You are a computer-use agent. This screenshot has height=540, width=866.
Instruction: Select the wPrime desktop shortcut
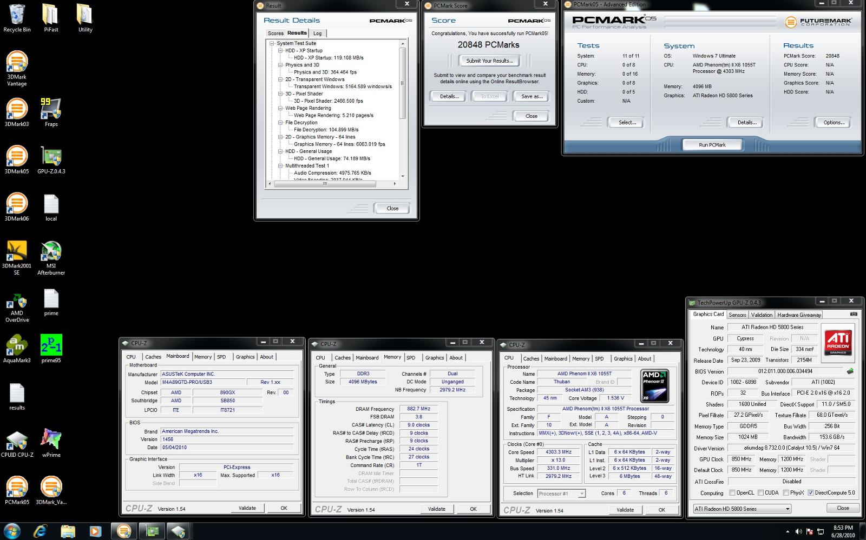coord(51,443)
